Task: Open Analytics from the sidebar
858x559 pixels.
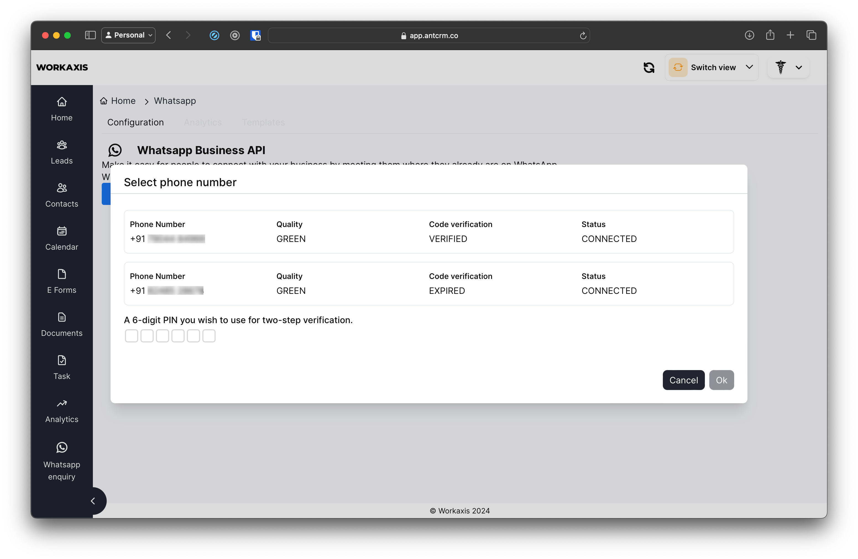Action: [62, 411]
